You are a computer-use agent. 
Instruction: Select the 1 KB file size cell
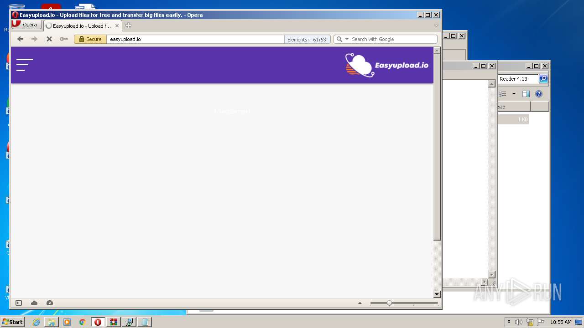tap(514, 119)
